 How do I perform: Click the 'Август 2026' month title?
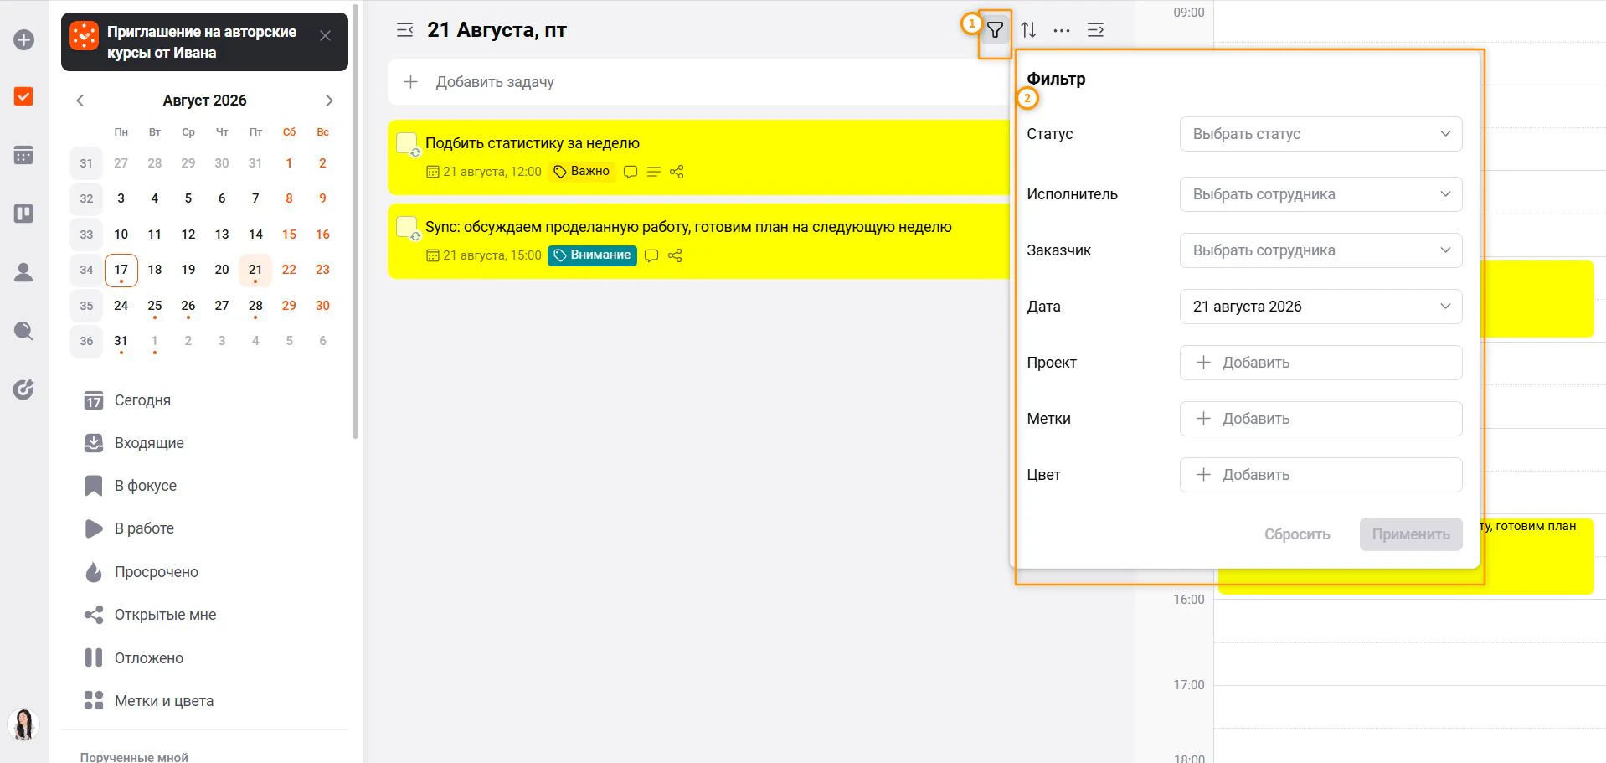[204, 101]
